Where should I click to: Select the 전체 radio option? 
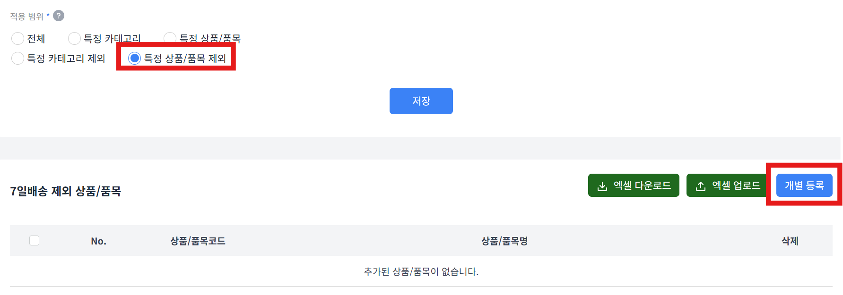tap(17, 38)
